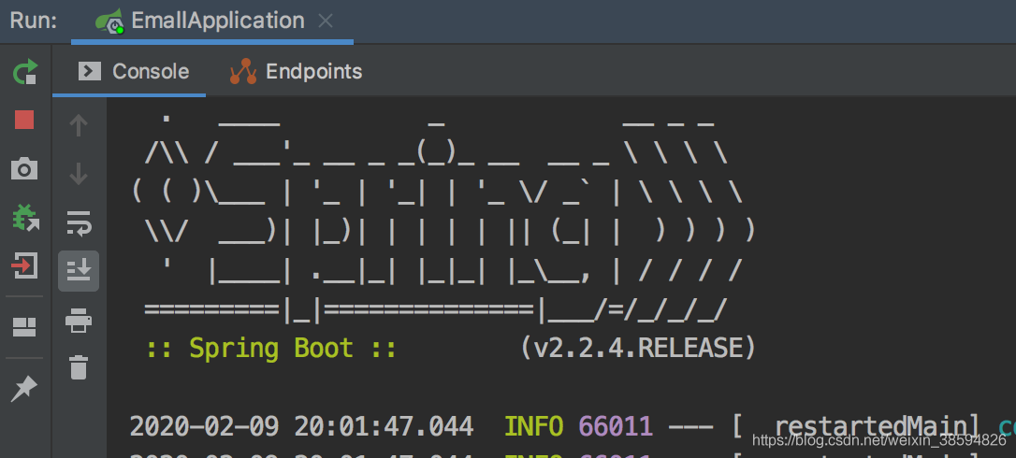This screenshot has height=458, width=1016.
Task: Pin the Run tab with the pin icon
Action: pyautogui.click(x=24, y=388)
